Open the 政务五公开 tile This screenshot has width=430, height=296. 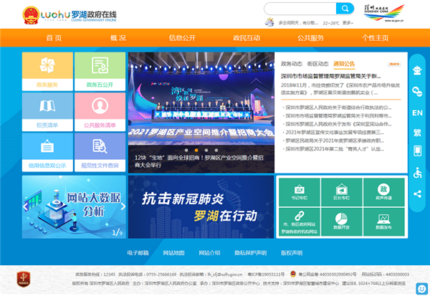100,69
